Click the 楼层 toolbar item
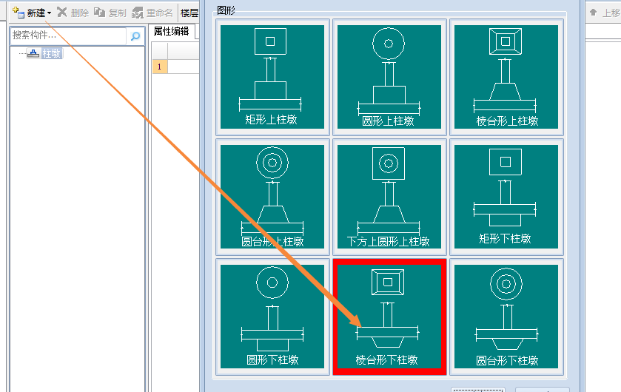The image size is (621, 392). tap(189, 13)
